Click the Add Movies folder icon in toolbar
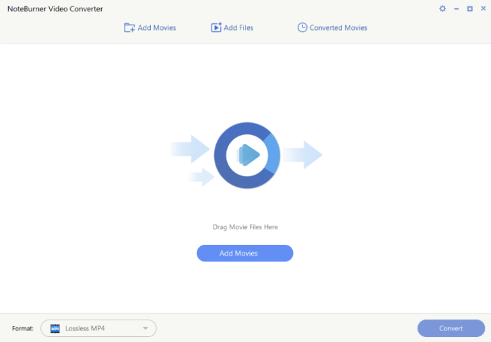Viewport: 491px width, 342px height. point(129,27)
